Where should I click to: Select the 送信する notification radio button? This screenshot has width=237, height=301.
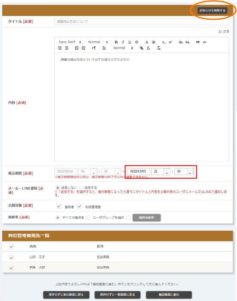pos(81,187)
